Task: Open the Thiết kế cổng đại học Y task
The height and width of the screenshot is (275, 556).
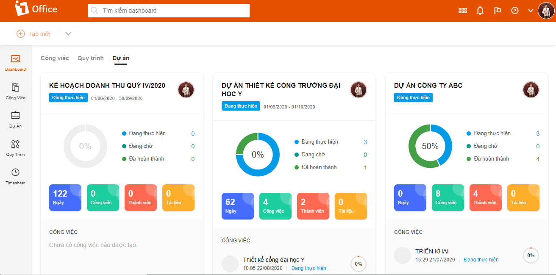Action: coord(274,260)
